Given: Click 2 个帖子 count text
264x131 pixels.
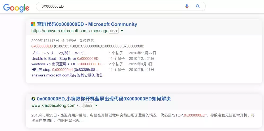Looking at the screenshot, I should click(116, 64).
